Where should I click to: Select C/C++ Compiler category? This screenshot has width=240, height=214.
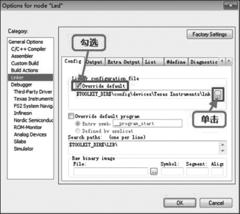(28, 49)
